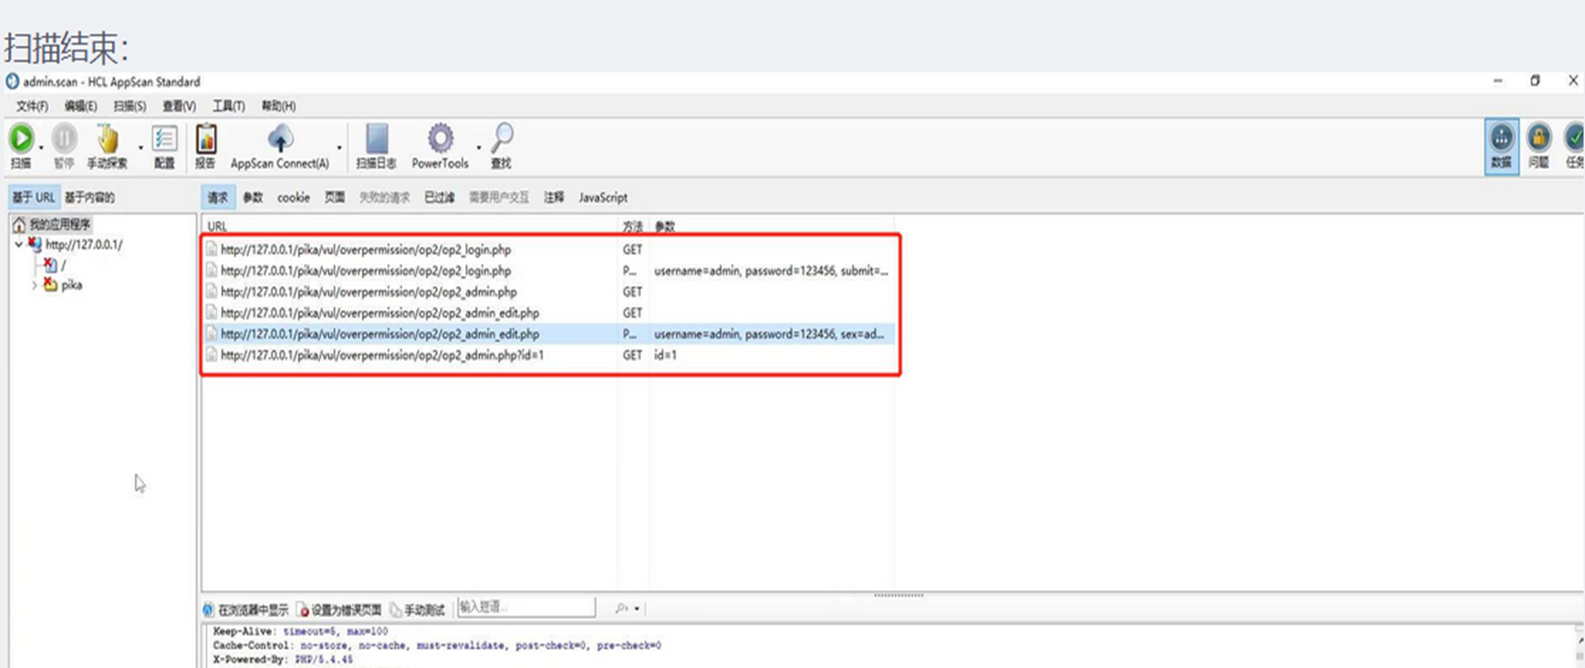Click the 手动测试 button

click(417, 609)
